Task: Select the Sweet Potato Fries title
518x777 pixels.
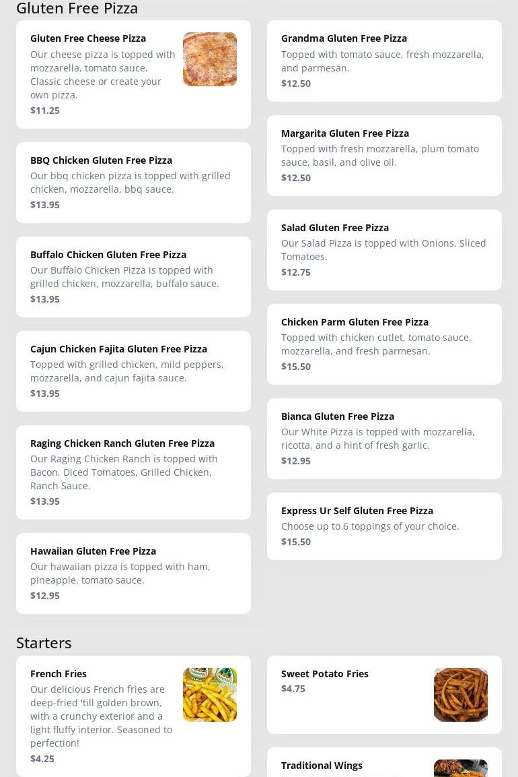Action: [324, 673]
